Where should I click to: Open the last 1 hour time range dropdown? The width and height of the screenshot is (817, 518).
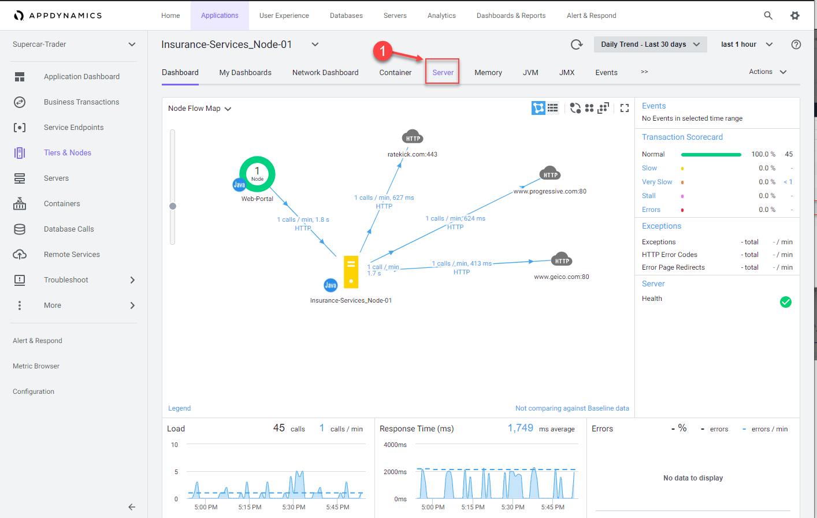(x=747, y=44)
